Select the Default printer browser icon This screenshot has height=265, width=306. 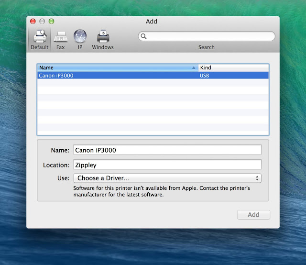tap(40, 36)
